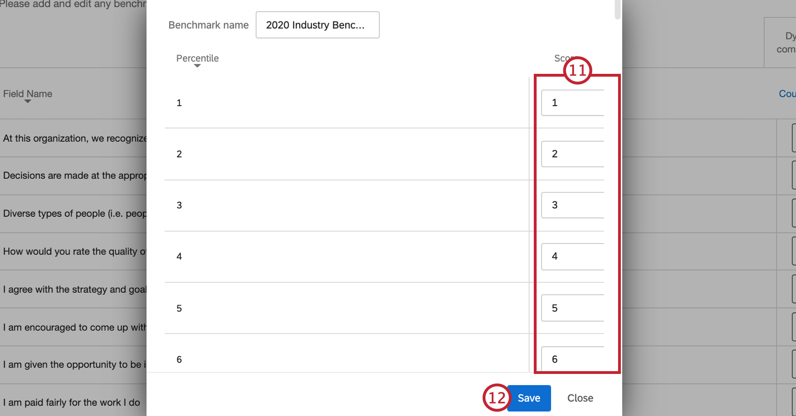Click the Count column link
The height and width of the screenshot is (416, 796).
[787, 94]
